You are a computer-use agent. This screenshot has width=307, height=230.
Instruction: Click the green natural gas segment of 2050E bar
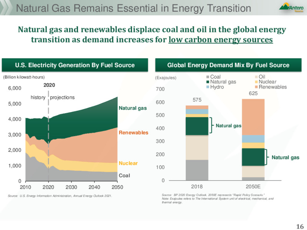click(253, 157)
